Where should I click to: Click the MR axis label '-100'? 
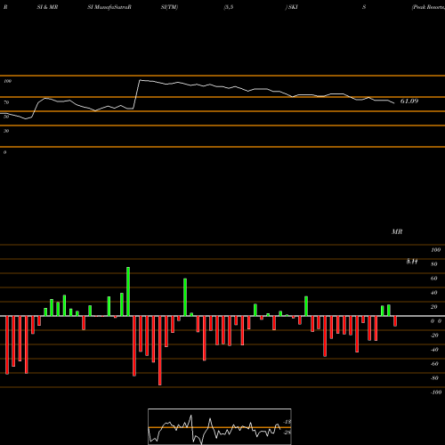(x=436, y=392)
